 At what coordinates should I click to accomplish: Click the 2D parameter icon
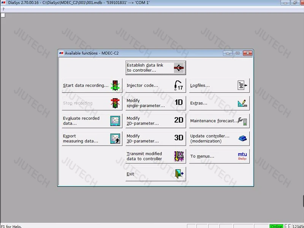pyautogui.click(x=179, y=120)
